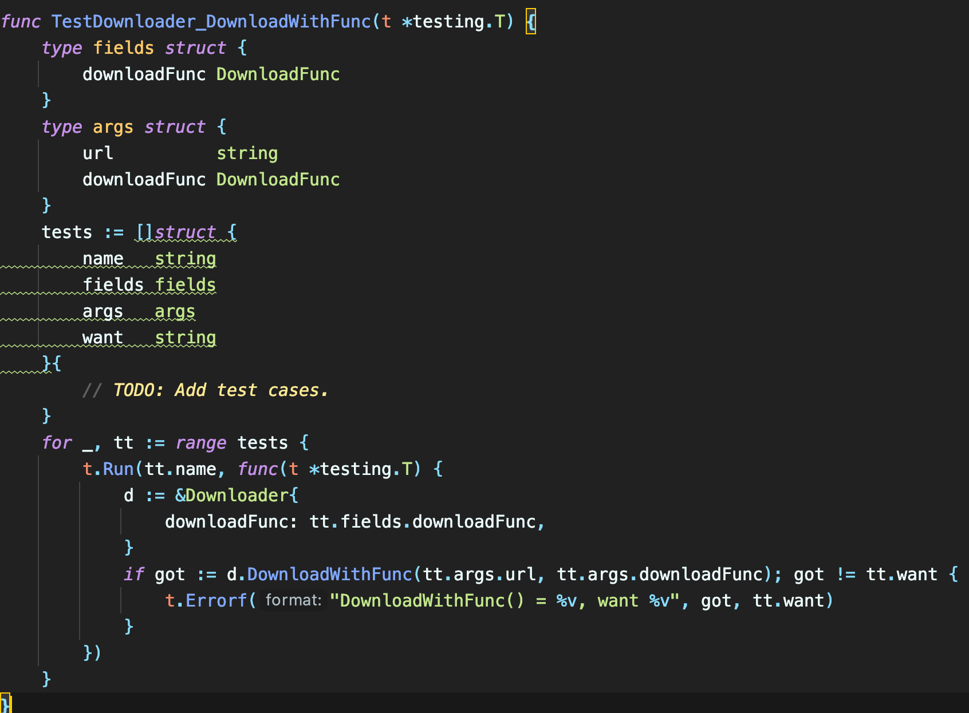
Task: Click the highlighted closing brace at bottom
Action: pos(5,704)
